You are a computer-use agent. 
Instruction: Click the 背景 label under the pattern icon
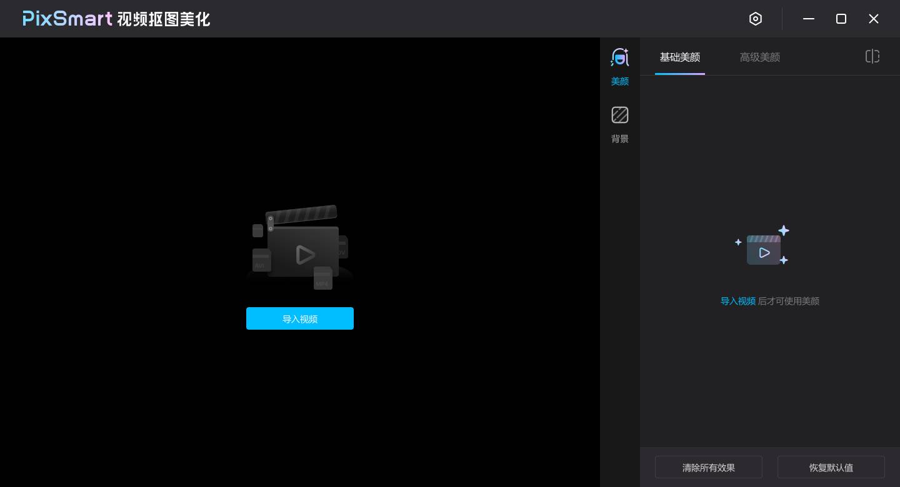pos(620,139)
